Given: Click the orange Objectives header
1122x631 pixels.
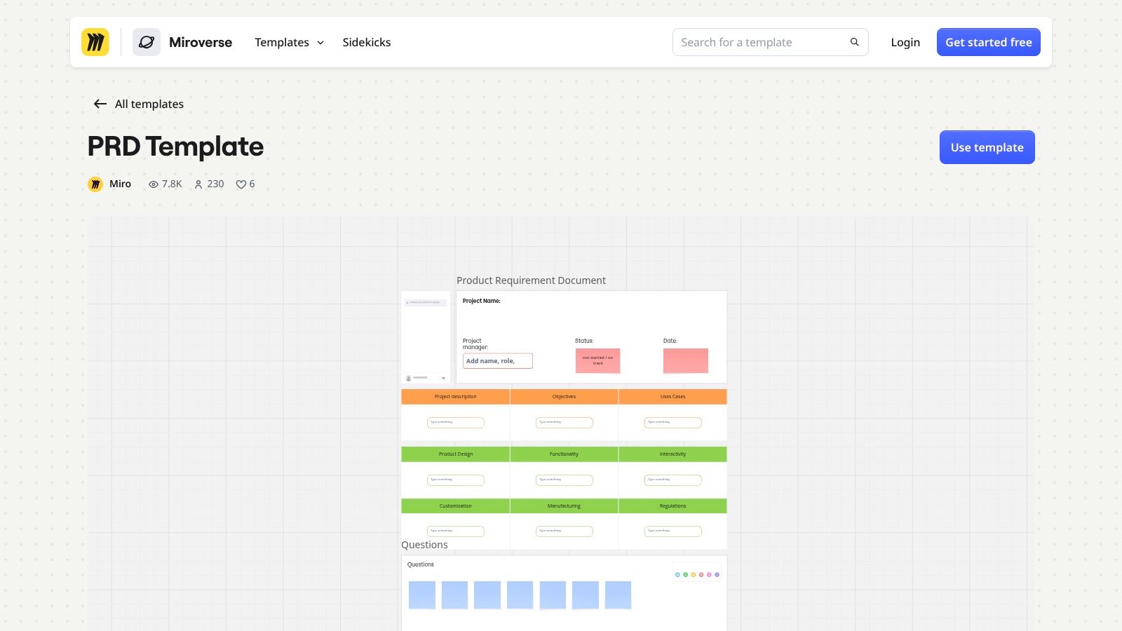Looking at the screenshot, I should tap(564, 397).
